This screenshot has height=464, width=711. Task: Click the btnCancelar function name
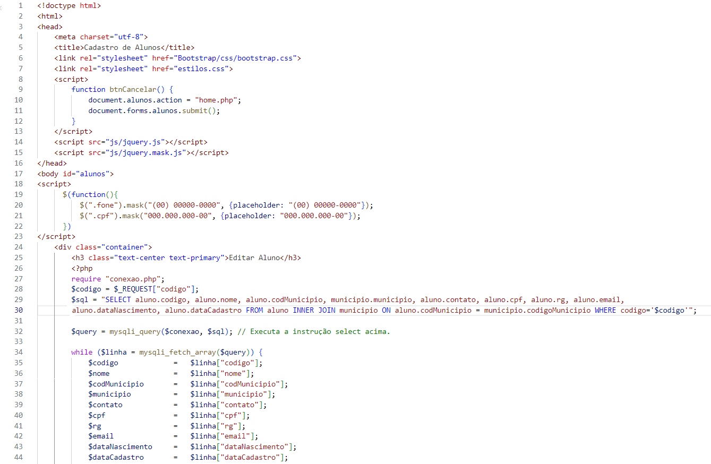click(133, 89)
